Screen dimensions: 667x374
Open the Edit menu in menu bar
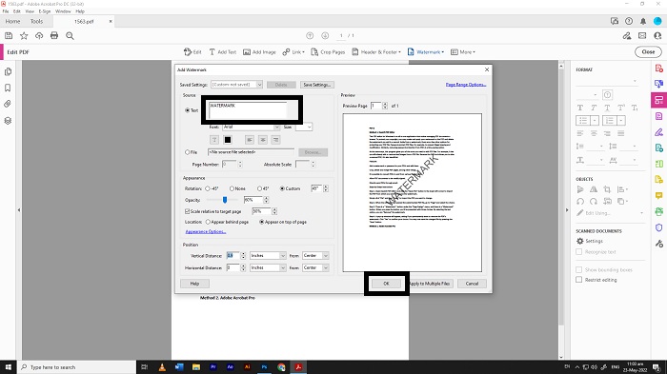pyautogui.click(x=16, y=11)
